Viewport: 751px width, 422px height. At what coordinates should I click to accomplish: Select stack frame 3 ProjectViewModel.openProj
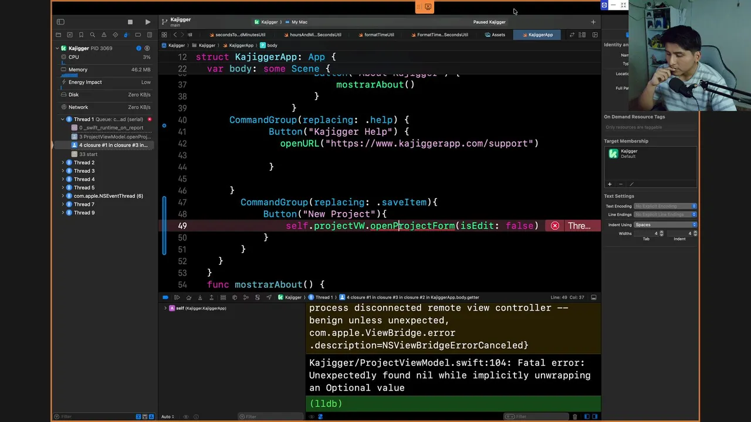pyautogui.click(x=111, y=137)
